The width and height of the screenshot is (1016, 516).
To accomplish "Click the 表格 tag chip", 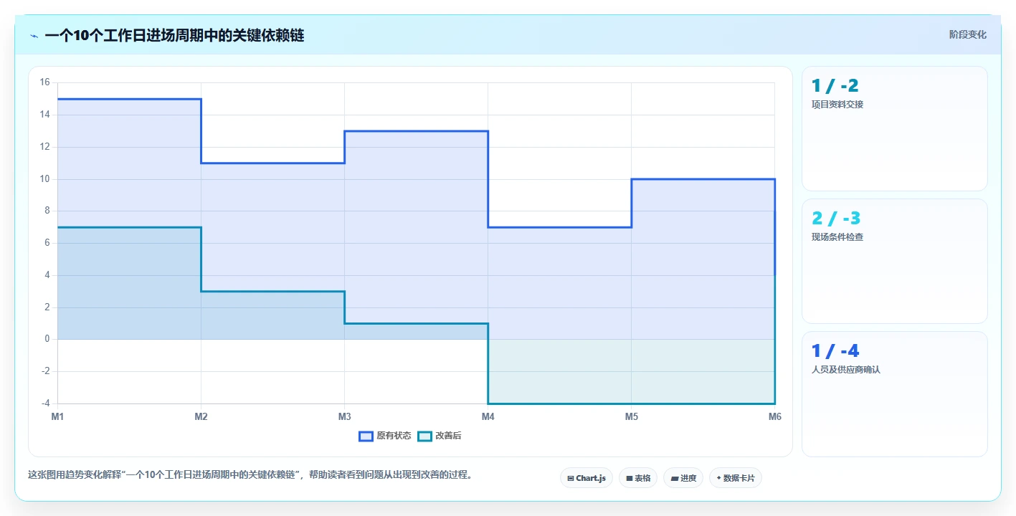I will point(638,478).
